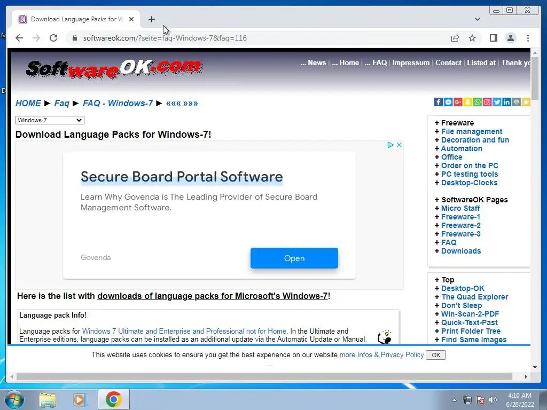547x410 pixels.
Task: Open the Downloads sidebar link
Action: [x=461, y=251]
